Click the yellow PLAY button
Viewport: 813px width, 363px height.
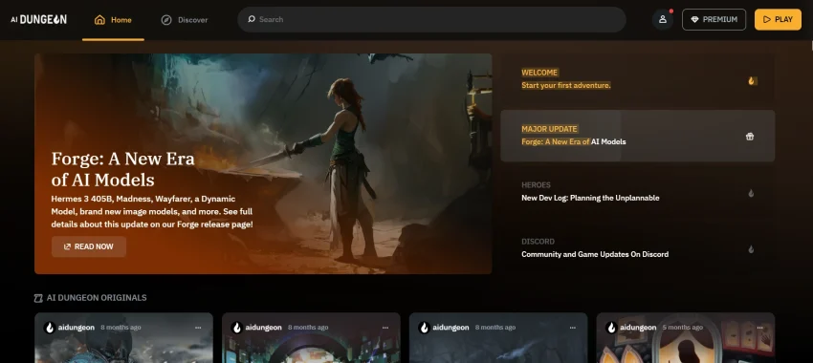[x=778, y=19]
